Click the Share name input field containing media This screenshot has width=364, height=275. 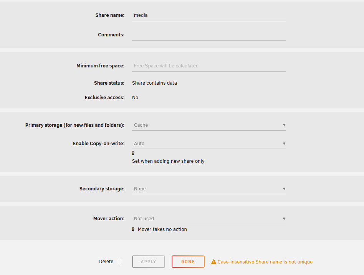pyautogui.click(x=209, y=15)
